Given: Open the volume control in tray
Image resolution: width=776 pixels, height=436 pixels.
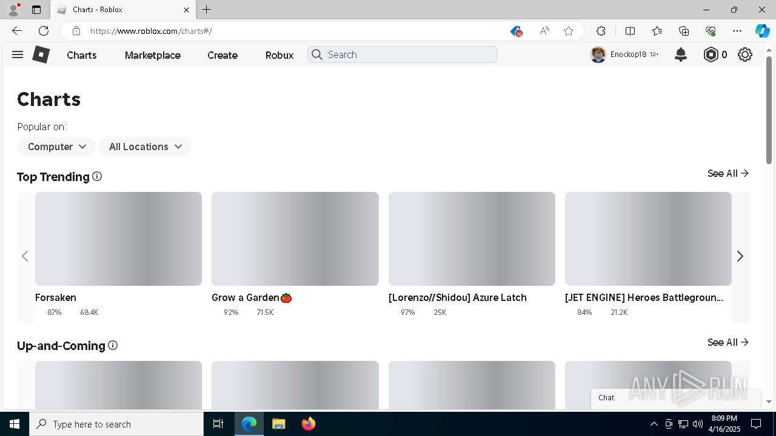Looking at the screenshot, I should click(x=698, y=424).
